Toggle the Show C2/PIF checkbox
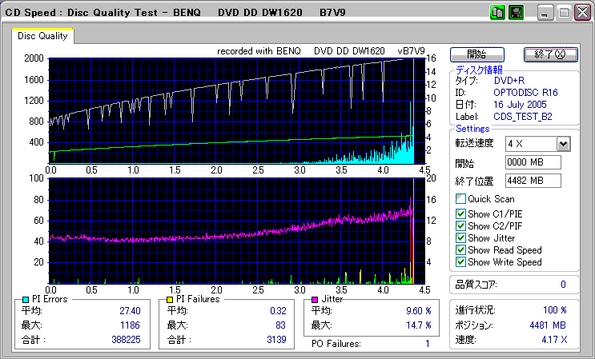Screen dimensions: 595x359 click(x=460, y=226)
